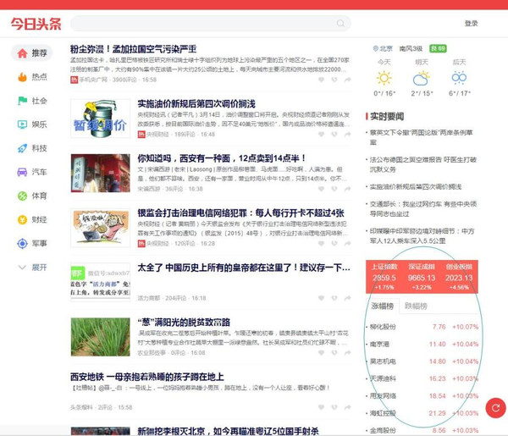The width and height of the screenshot is (508, 436).
Task: Click today's sunny weather icon
Action: 384,78
